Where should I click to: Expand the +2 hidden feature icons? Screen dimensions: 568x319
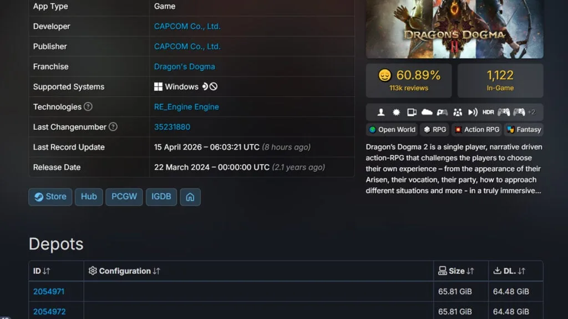(531, 112)
